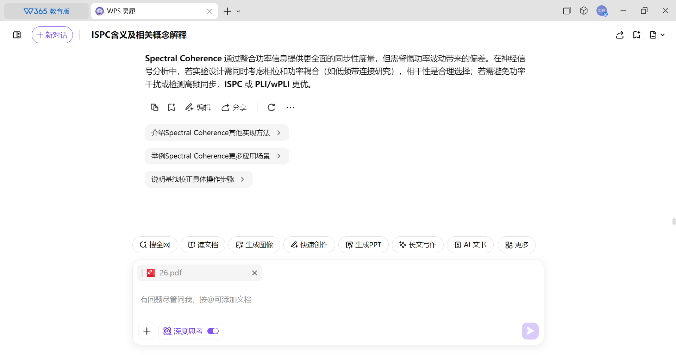Click the plus attachment button in input box
This screenshot has width=676, height=355.
(x=147, y=331)
